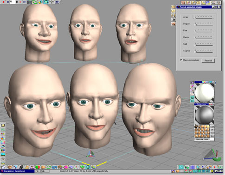Screen dimensions: 225x175
Task: Click the pink lips icon beside Facial animator panel
Action: tap(173, 24)
